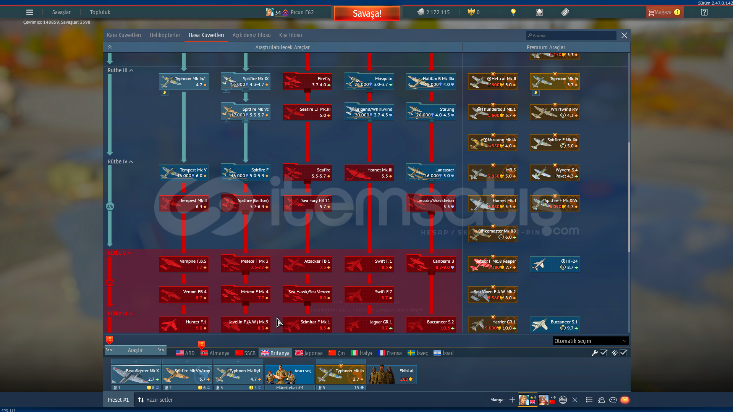Image resolution: width=733 pixels, height=412 pixels.
Task: Click the rank V progress marker circle
Action: pyautogui.click(x=110, y=283)
